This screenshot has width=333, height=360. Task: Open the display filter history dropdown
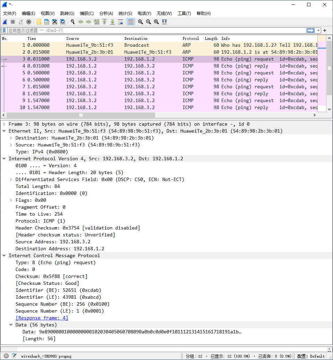click(318, 30)
